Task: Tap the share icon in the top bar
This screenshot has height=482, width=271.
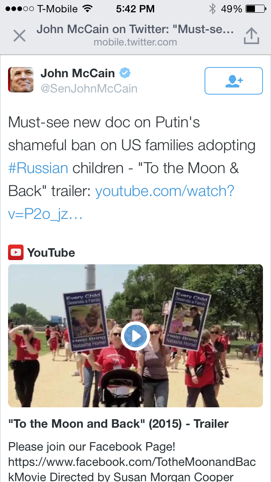Action: click(x=251, y=36)
